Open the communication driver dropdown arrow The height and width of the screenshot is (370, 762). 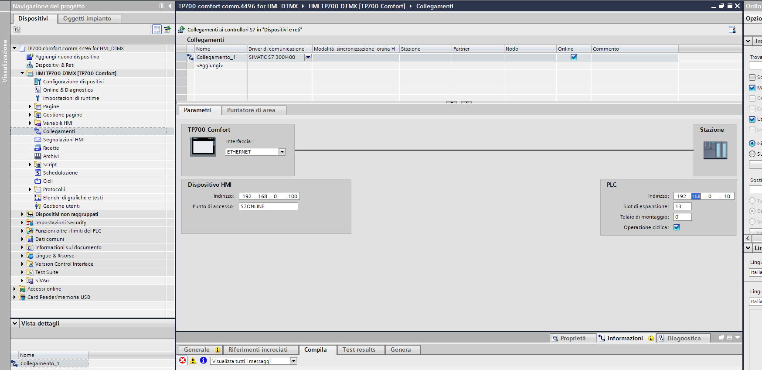[x=308, y=57]
